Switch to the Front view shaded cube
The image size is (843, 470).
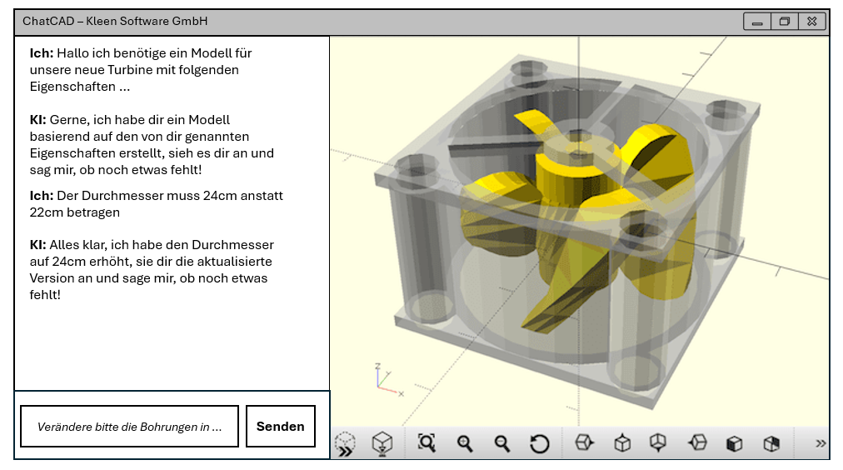tap(734, 443)
